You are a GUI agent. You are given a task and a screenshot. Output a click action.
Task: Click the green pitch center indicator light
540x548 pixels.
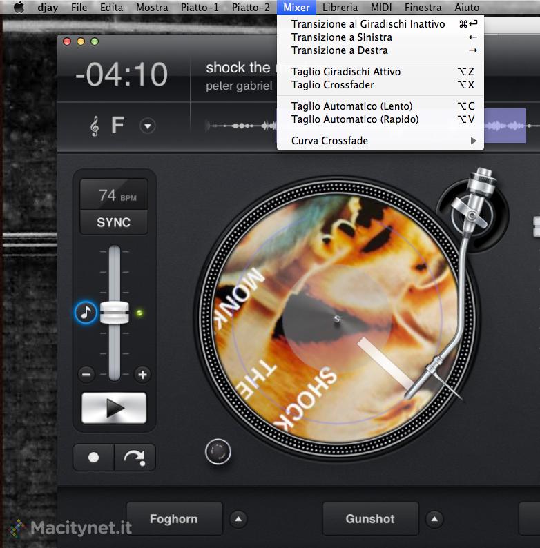coord(139,313)
